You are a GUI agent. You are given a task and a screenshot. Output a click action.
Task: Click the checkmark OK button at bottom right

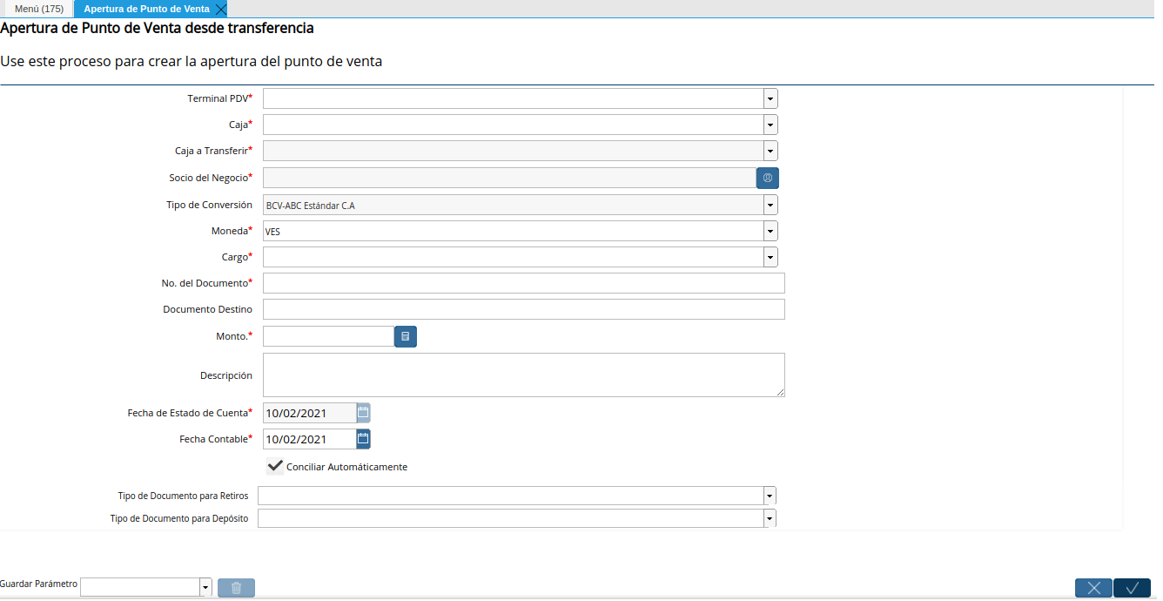point(1132,588)
